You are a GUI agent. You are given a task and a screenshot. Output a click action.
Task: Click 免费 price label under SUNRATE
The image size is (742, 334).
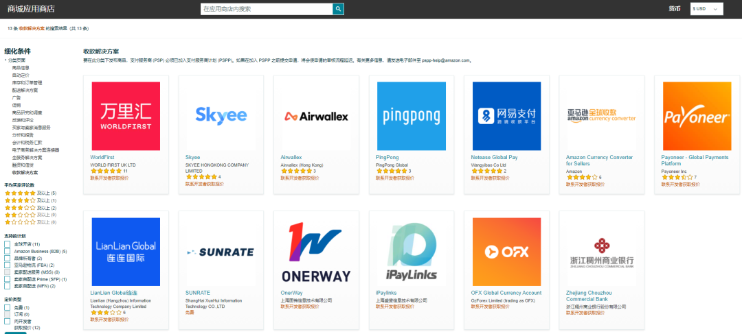[190, 313]
